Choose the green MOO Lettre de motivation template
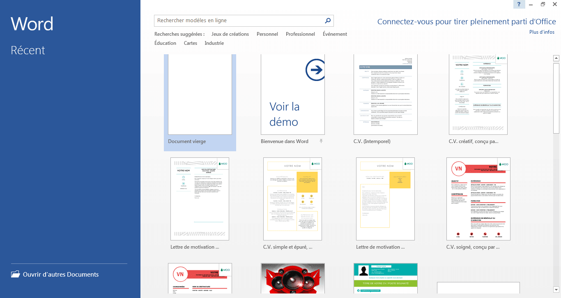 (x=200, y=199)
